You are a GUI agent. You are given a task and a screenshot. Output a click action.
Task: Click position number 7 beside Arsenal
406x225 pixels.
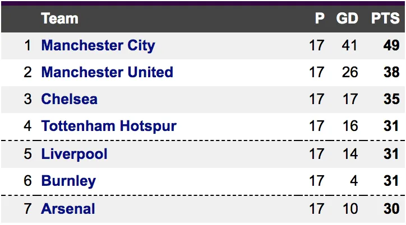point(28,209)
